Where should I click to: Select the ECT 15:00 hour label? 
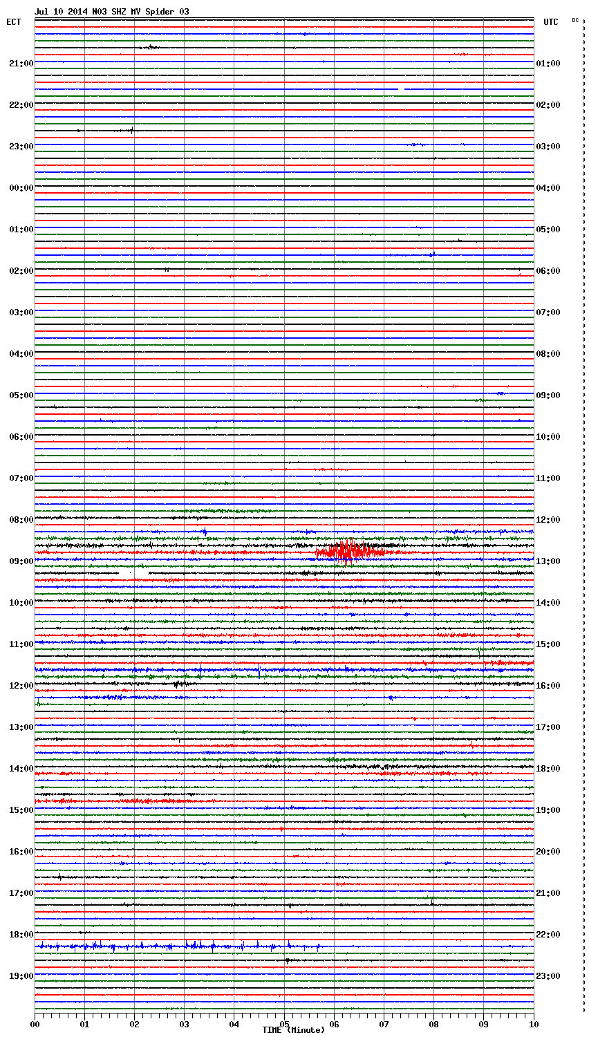pos(21,810)
